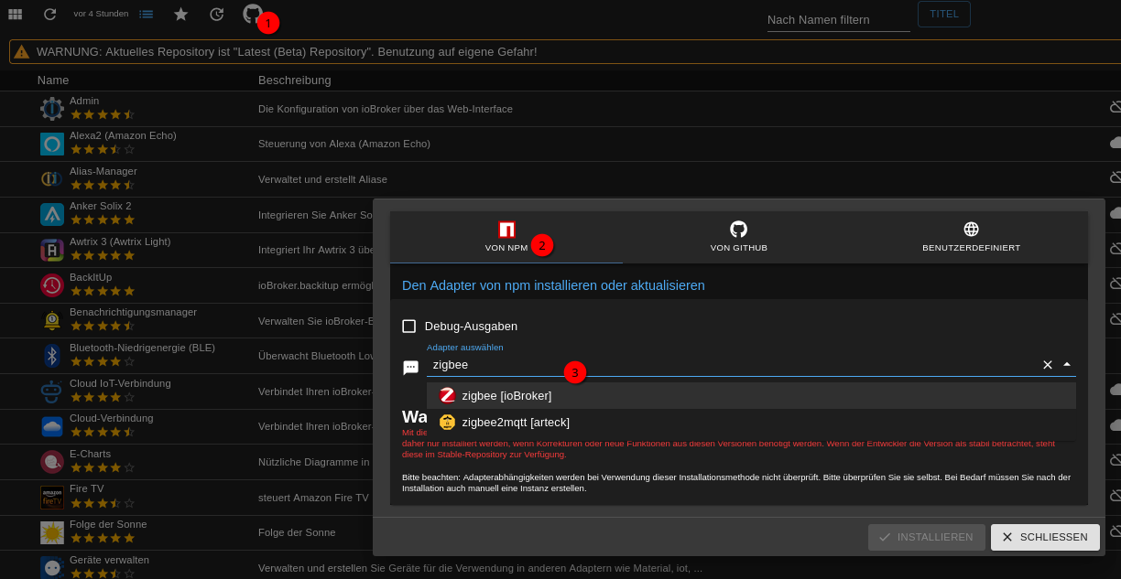
Task: Click the Anker Solix 2 adapter icon
Action: (52, 215)
